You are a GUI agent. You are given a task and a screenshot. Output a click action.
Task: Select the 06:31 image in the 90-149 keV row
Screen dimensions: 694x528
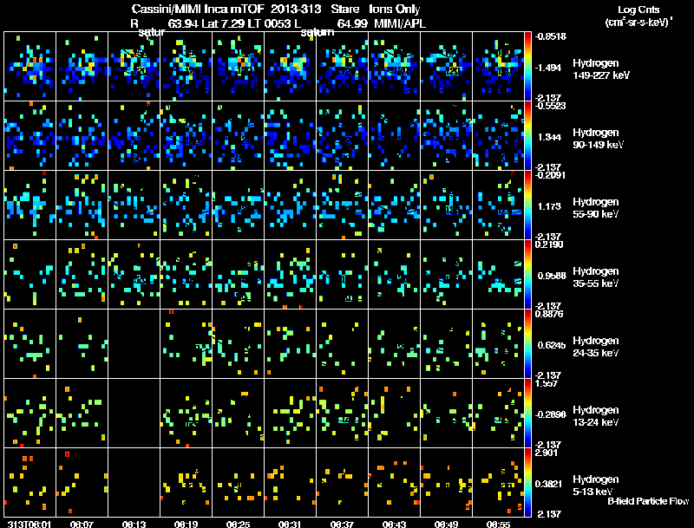pos(291,135)
